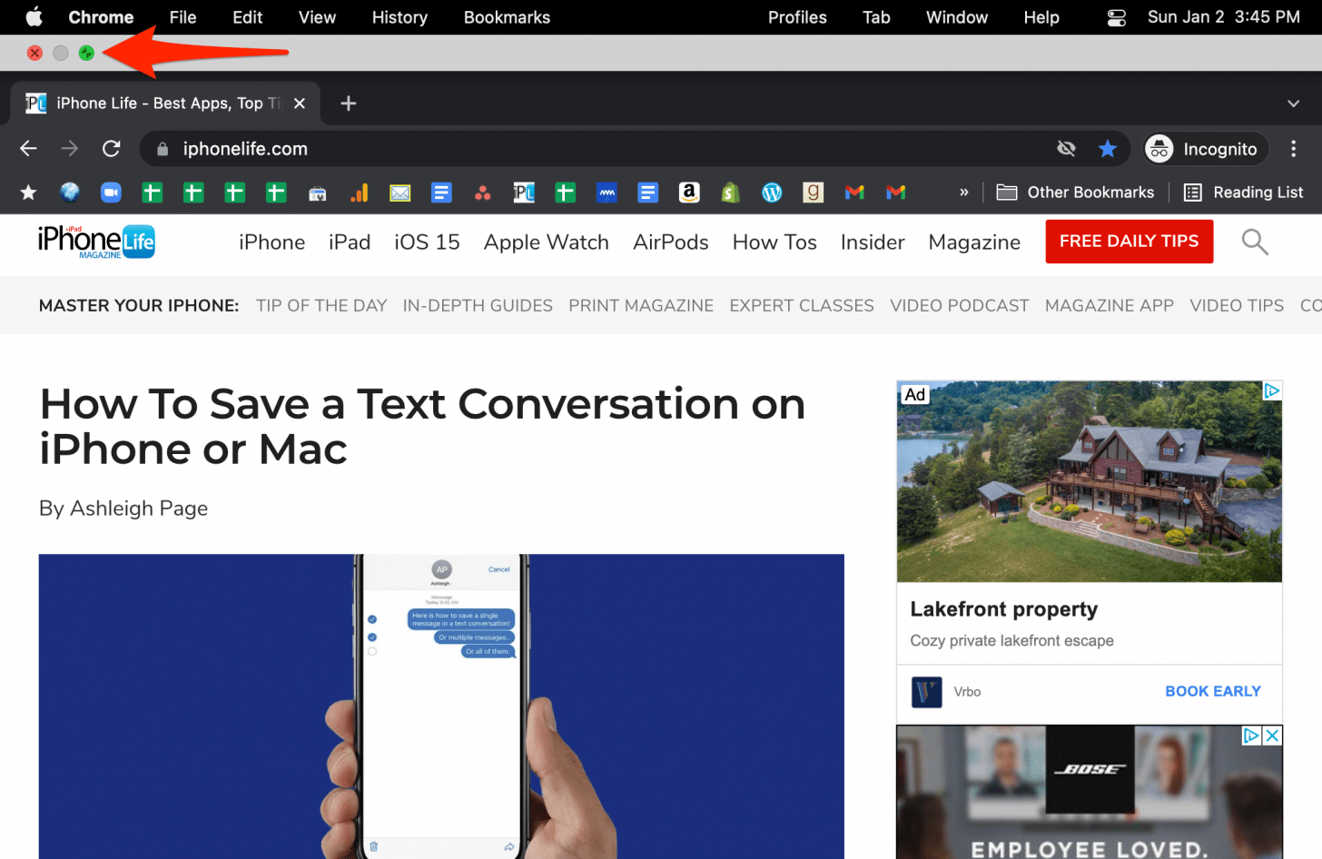Expand the hidden bookmarks chevron
Viewport: 1322px width, 859px height.
click(963, 193)
